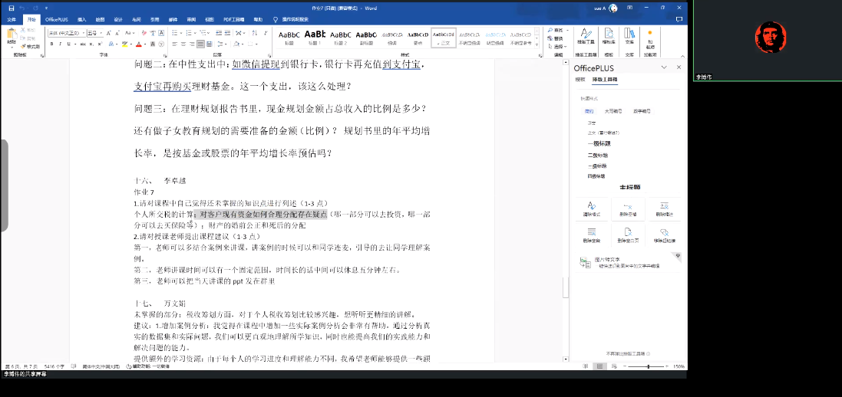Open the change case Aa dropdown
Viewport: 842px width, 397px height.
[x=131, y=33]
